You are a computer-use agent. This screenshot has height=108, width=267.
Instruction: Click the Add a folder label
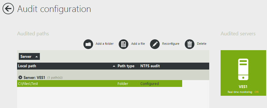point(104,44)
